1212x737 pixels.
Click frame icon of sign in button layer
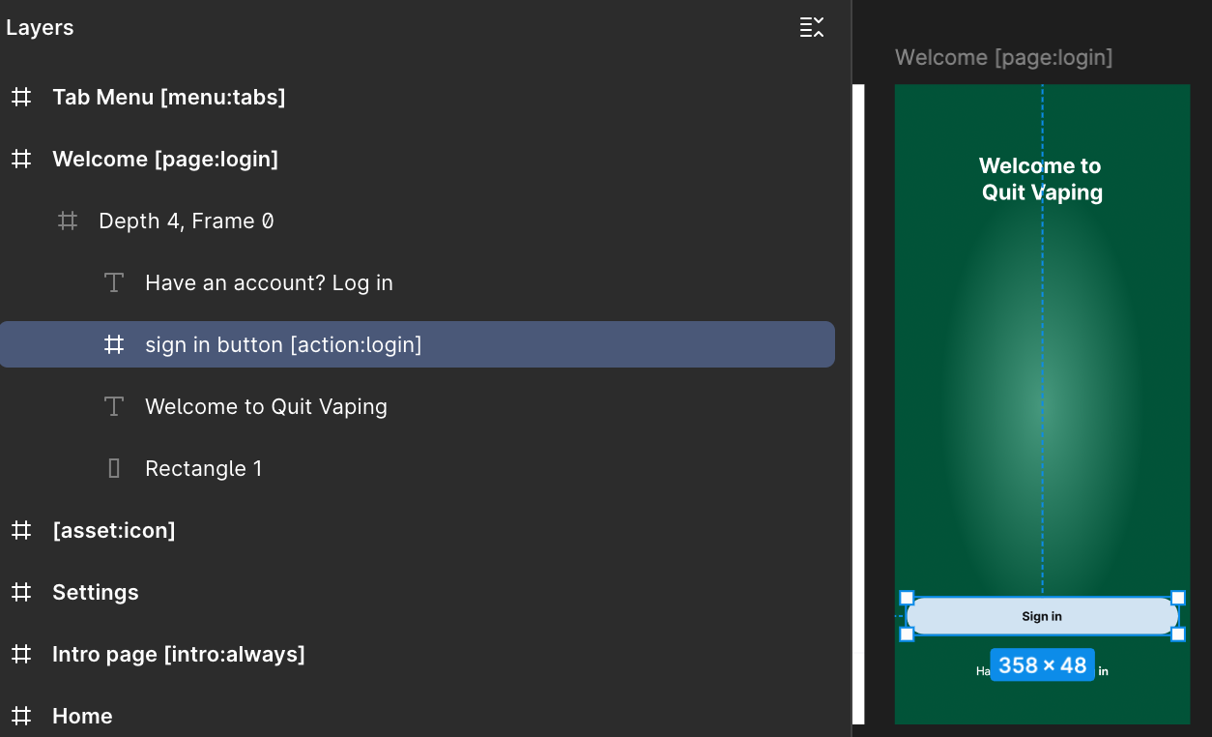coord(114,344)
